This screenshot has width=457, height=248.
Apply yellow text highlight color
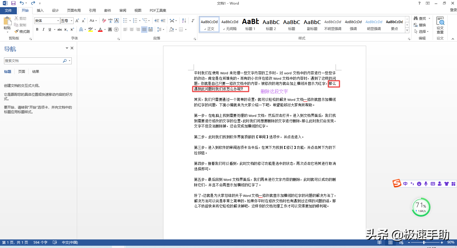click(x=91, y=29)
